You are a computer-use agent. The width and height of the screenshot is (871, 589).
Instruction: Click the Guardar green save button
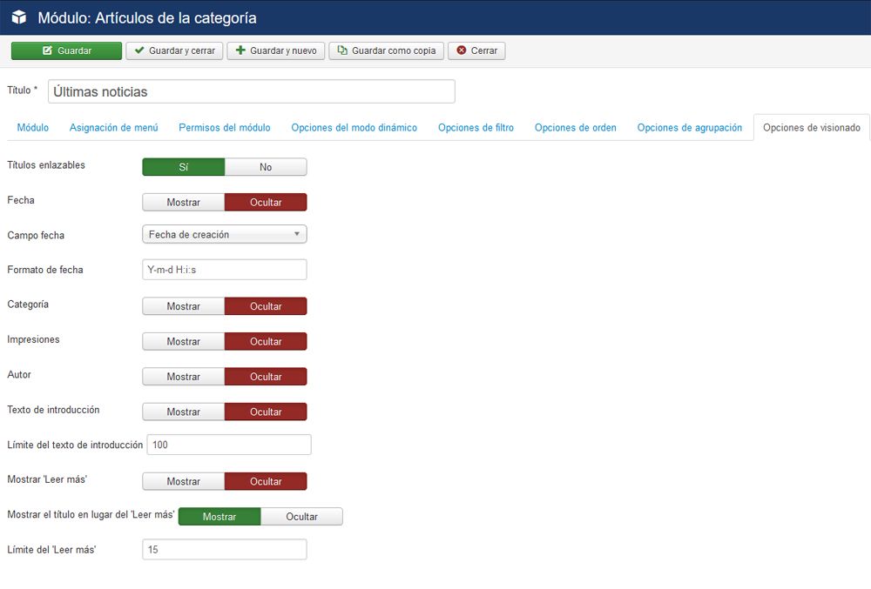point(67,50)
